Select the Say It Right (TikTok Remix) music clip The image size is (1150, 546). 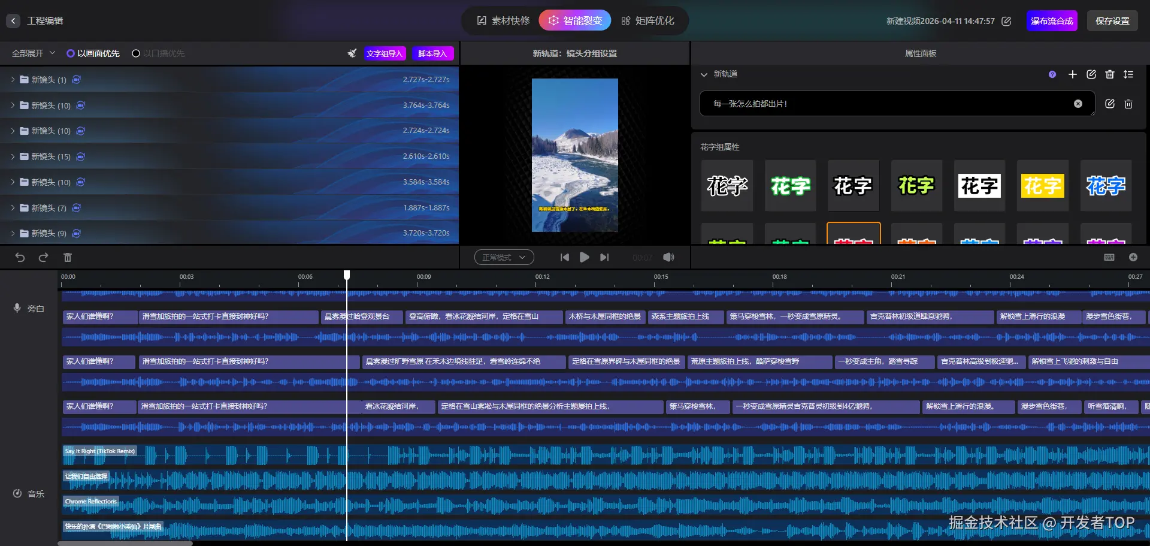point(100,451)
